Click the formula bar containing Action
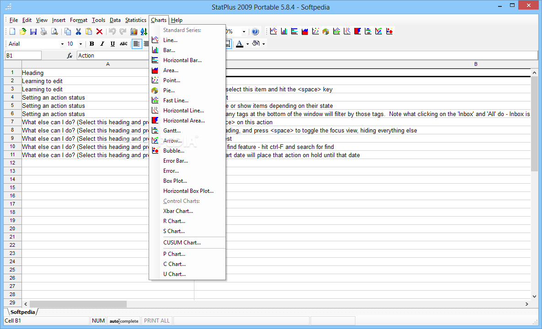The height and width of the screenshot is (329, 542). (x=307, y=56)
